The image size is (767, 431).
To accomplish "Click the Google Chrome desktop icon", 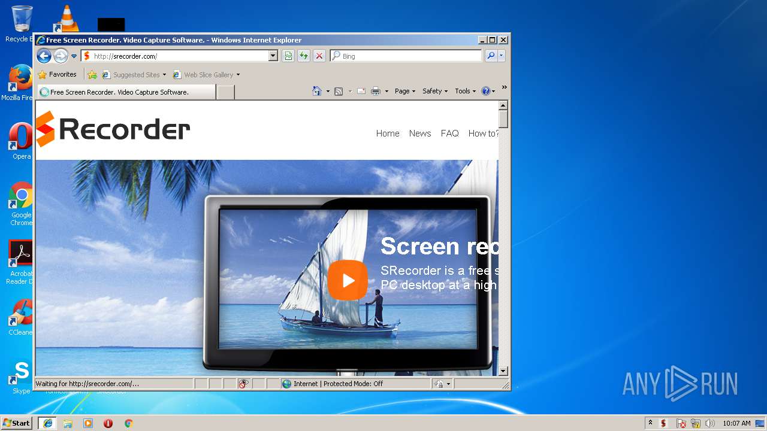I will [x=21, y=204].
